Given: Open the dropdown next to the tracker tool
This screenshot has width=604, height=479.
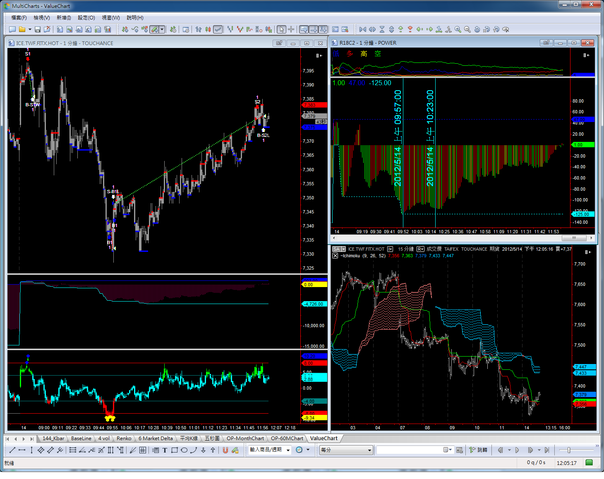Looking at the screenshot, I should coord(162,29).
